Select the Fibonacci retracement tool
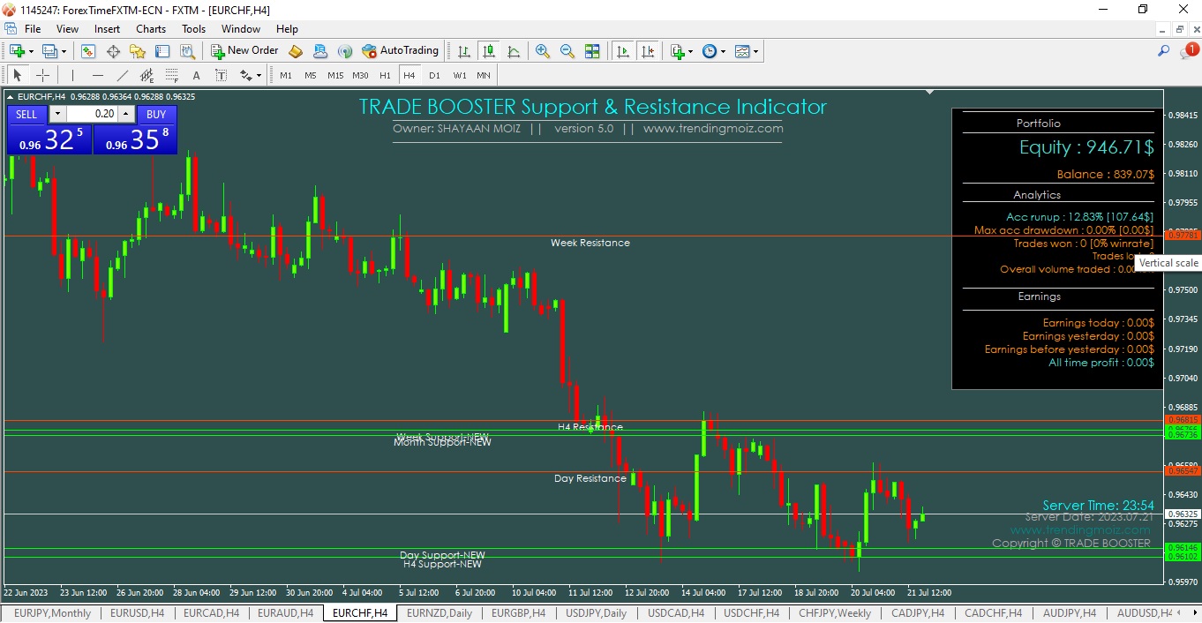The height and width of the screenshot is (623, 1202). pyautogui.click(x=172, y=75)
